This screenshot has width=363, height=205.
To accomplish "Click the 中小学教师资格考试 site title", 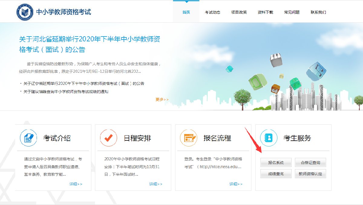I will [64, 12].
